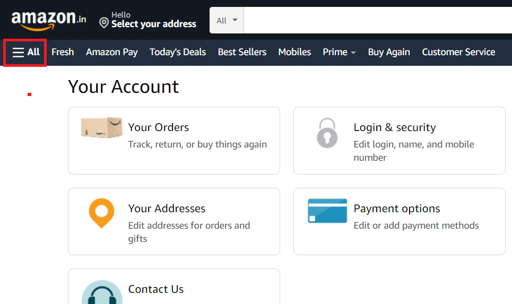The height and width of the screenshot is (304, 512).
Task: Click the Your Orders package icon
Action: [x=101, y=128]
